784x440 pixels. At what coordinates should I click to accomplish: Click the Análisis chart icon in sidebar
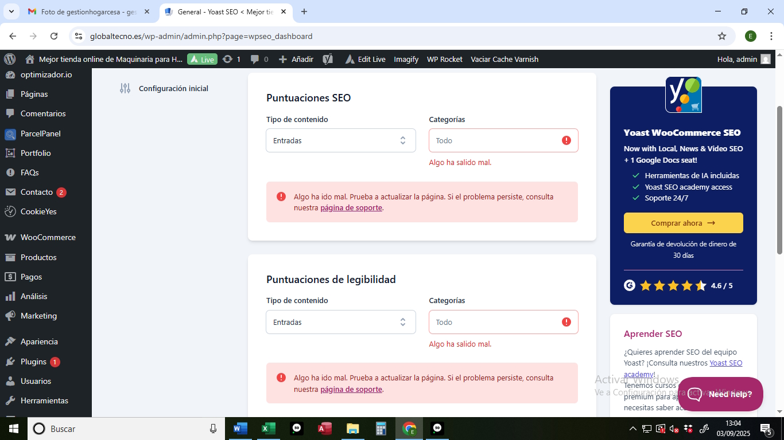10,296
